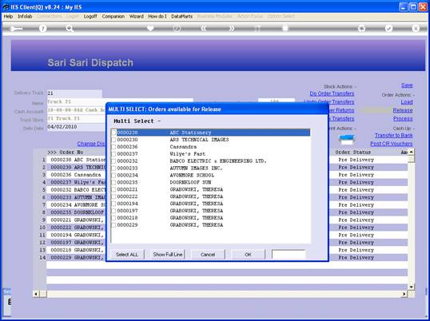This screenshot has width=430, height=321.
Task: Confirm selection with the OK button
Action: click(248, 255)
